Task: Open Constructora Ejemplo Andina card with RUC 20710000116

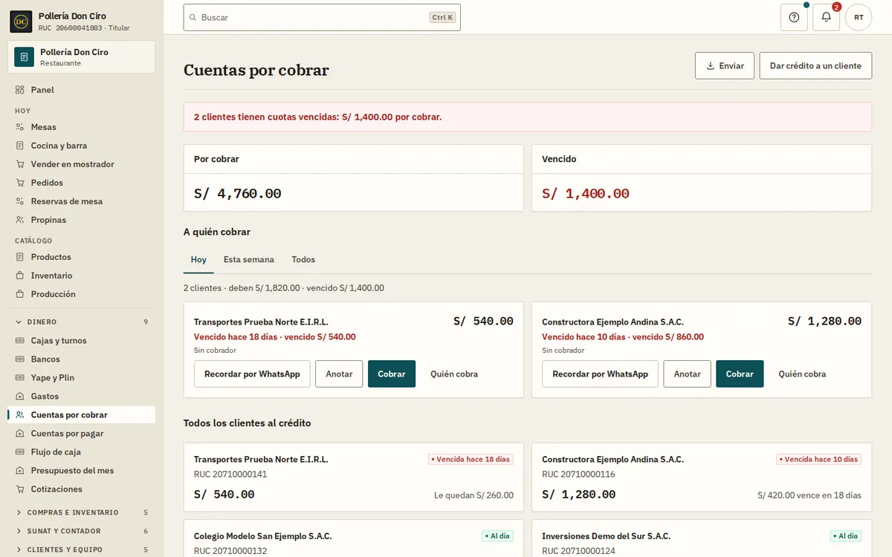Action: pyautogui.click(x=702, y=478)
